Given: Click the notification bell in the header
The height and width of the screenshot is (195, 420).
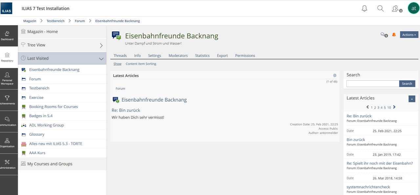Looking at the screenshot, I should click(x=364, y=8).
